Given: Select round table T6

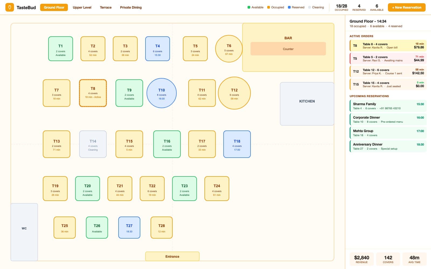Looking at the screenshot, I should [229, 49].
